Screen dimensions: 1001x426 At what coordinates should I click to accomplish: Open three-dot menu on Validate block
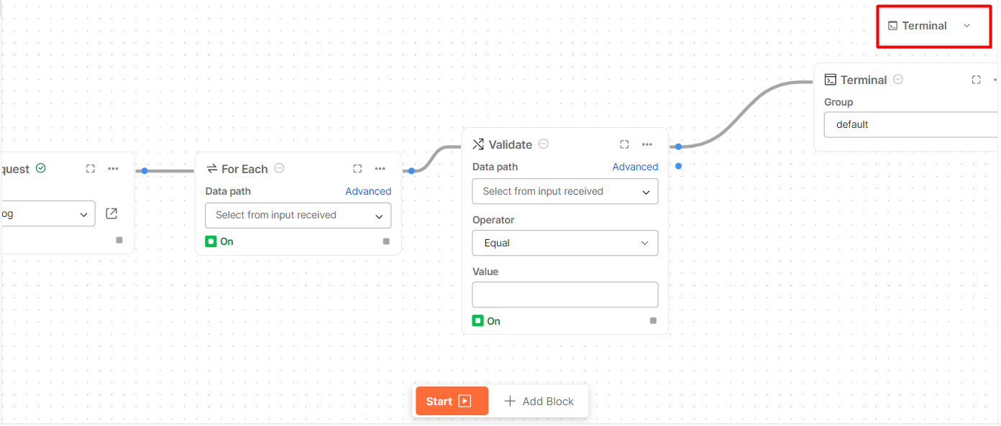click(647, 144)
